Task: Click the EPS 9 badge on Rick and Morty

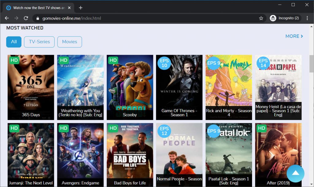Action: point(213,63)
